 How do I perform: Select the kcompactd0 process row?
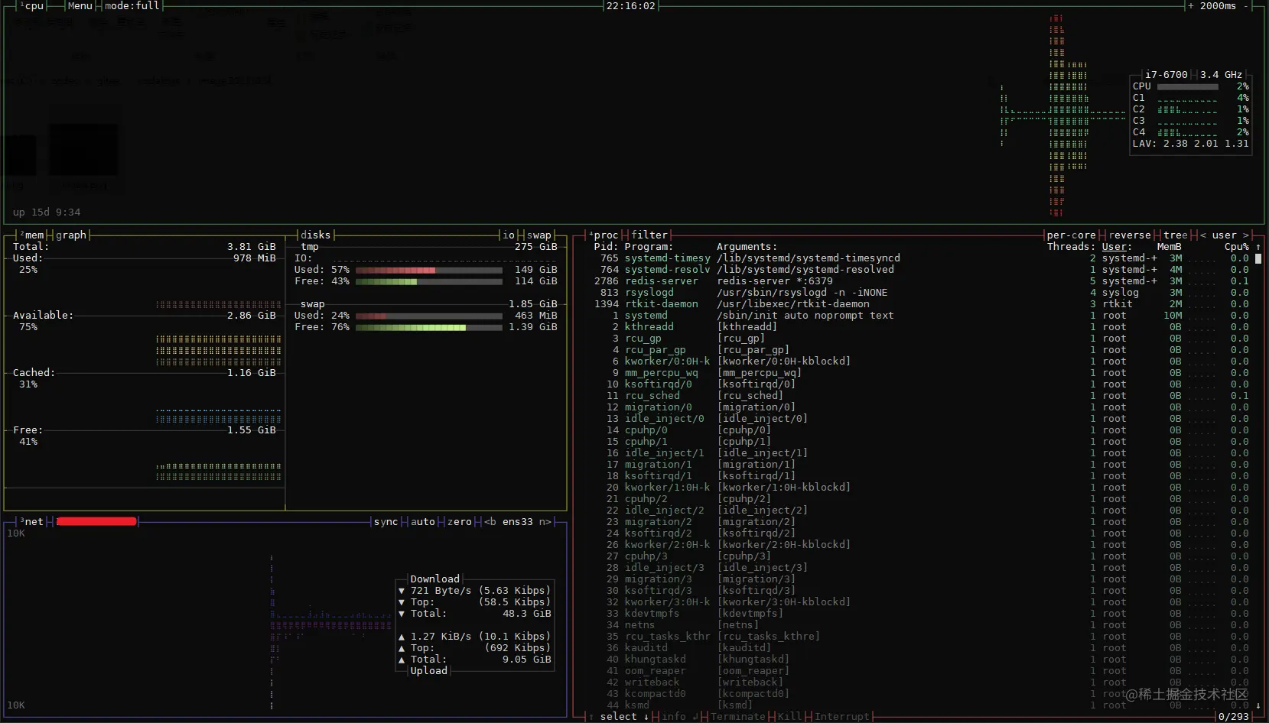[x=921, y=694]
